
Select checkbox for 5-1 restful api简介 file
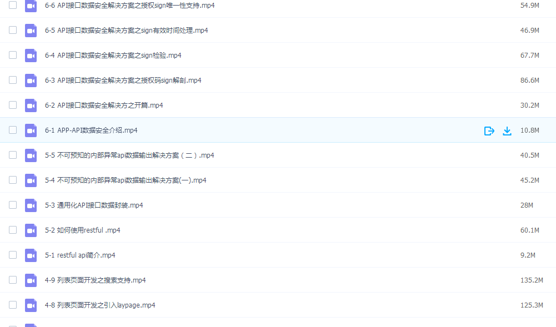(x=13, y=255)
